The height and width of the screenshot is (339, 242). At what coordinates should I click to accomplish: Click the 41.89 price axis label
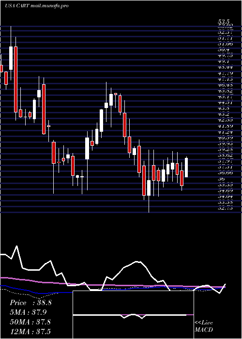225,126
